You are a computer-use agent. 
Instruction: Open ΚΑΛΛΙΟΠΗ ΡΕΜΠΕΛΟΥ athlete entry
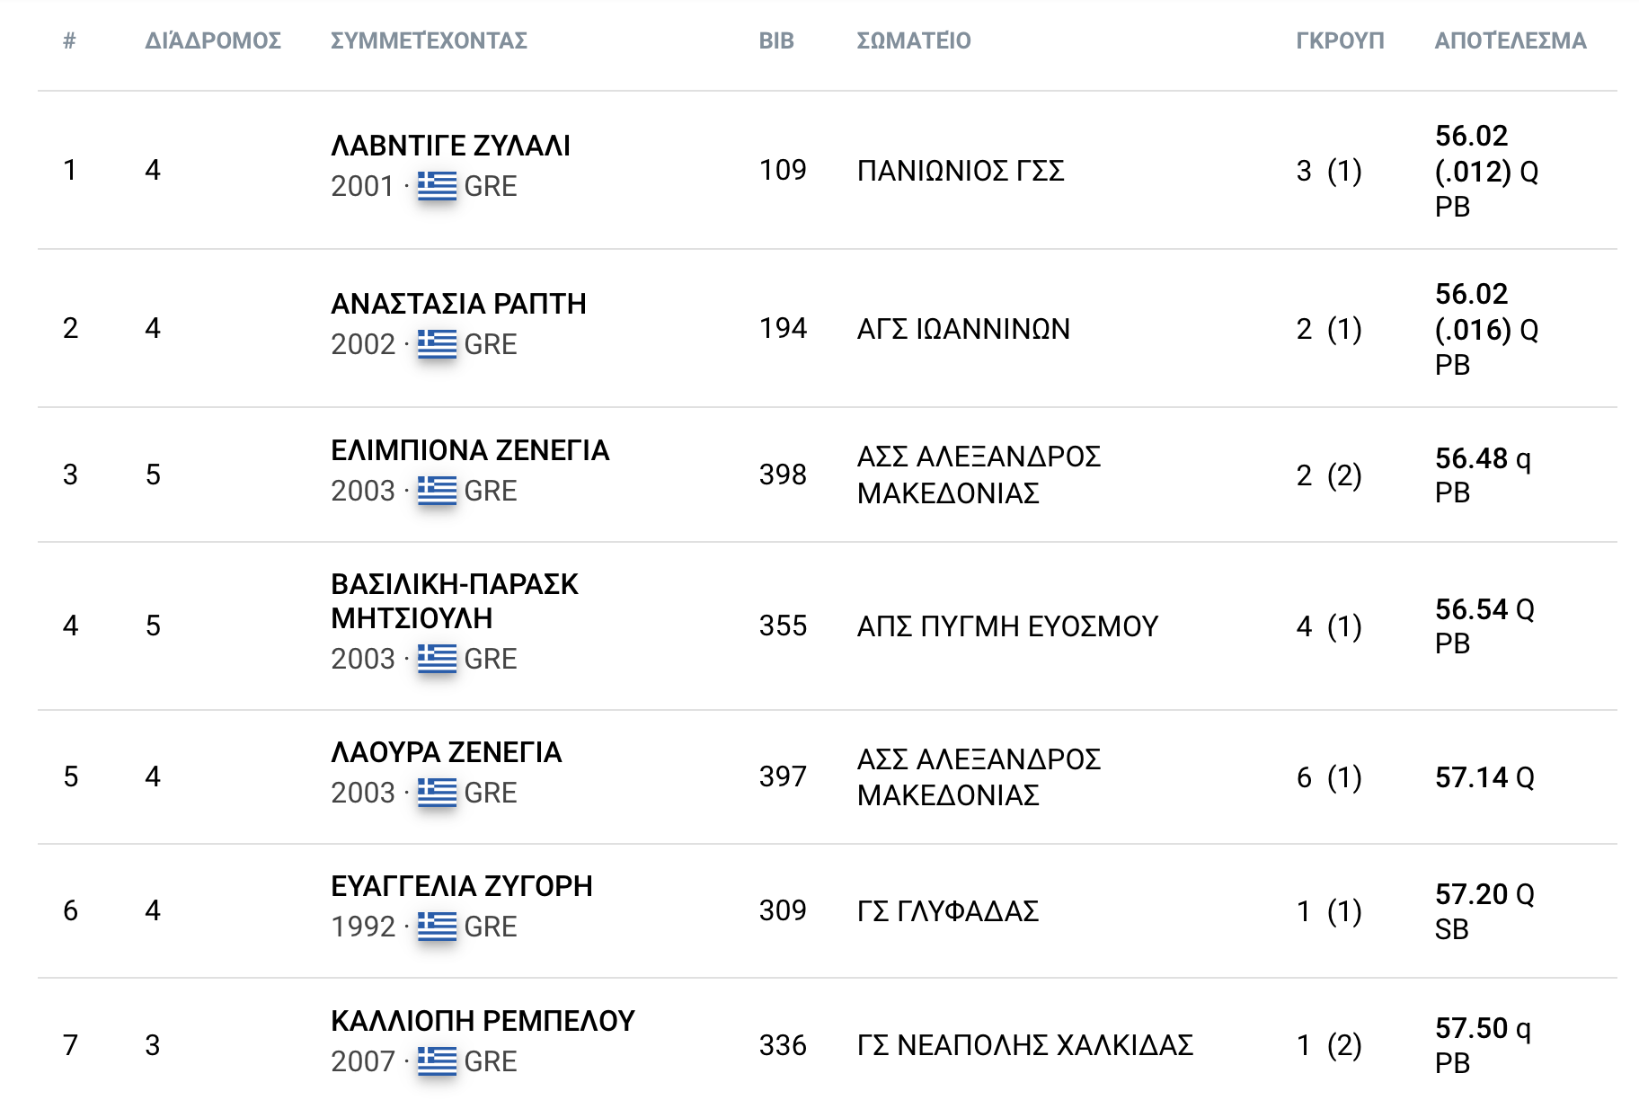[x=483, y=1021]
